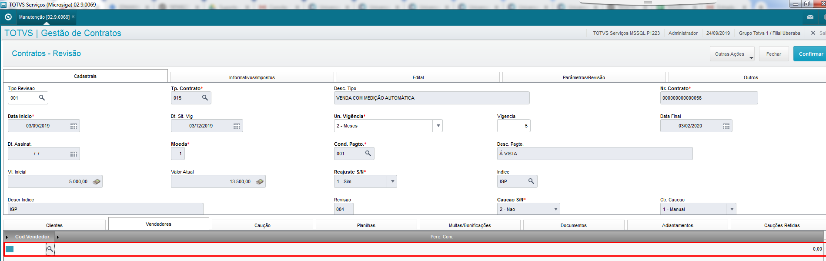The width and height of the screenshot is (826, 261).
Task: Open Dt. Sit. Vig calendar picker
Action: pos(237,126)
